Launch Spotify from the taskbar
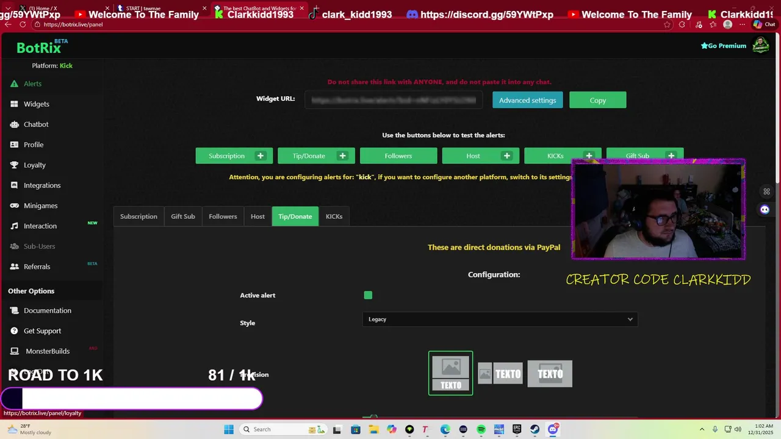 pos(481,429)
